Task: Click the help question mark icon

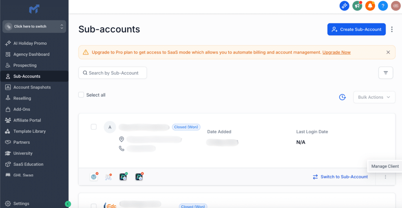Action: 383,6
